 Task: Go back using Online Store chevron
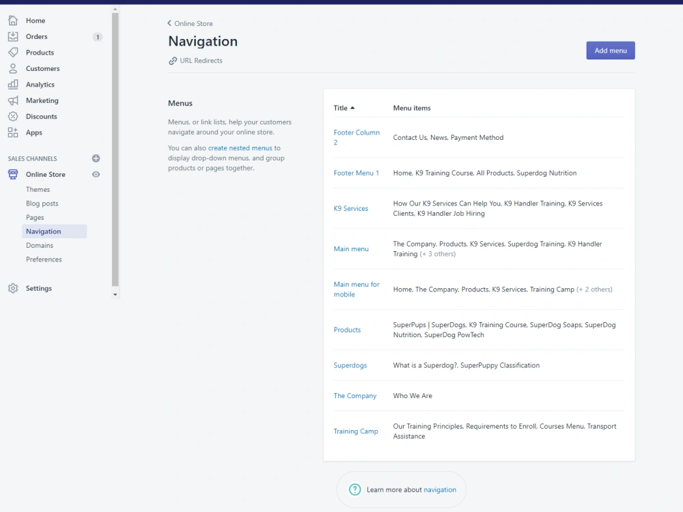coord(169,23)
